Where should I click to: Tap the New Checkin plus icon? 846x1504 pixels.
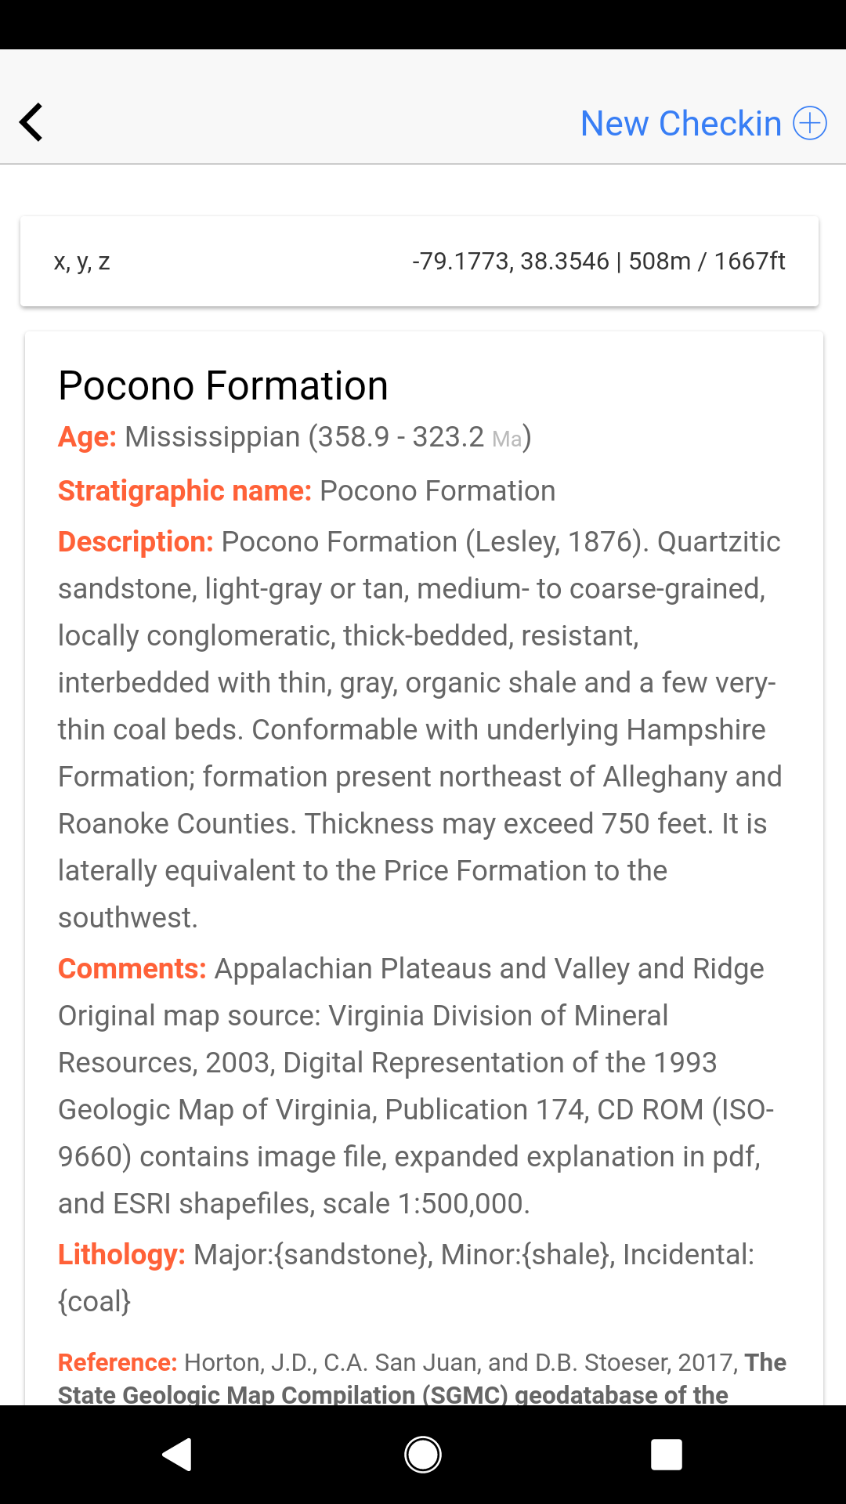[810, 123]
